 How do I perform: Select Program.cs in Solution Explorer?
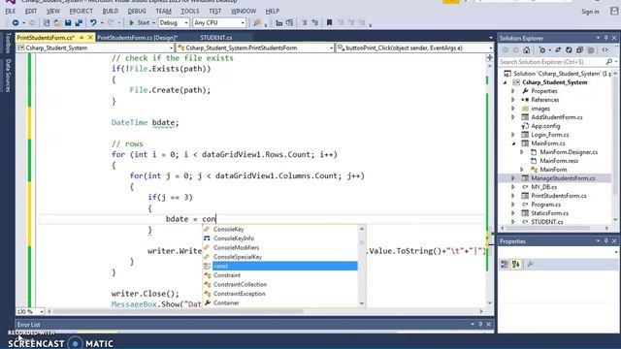tap(545, 205)
